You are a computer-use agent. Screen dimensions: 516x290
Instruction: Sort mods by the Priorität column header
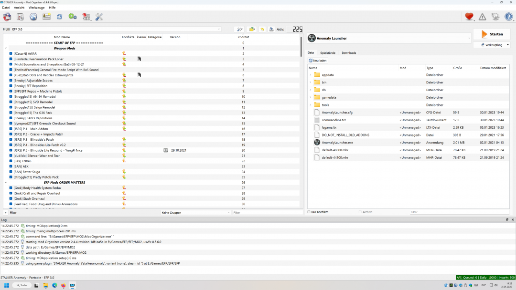coord(243,37)
